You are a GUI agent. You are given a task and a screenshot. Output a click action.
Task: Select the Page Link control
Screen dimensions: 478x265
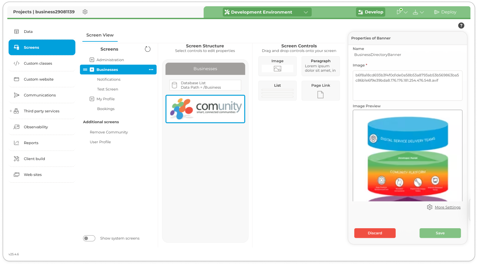tap(320, 91)
